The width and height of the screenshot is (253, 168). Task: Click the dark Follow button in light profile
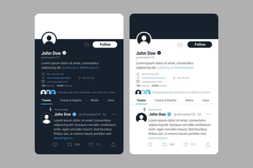click(x=200, y=45)
